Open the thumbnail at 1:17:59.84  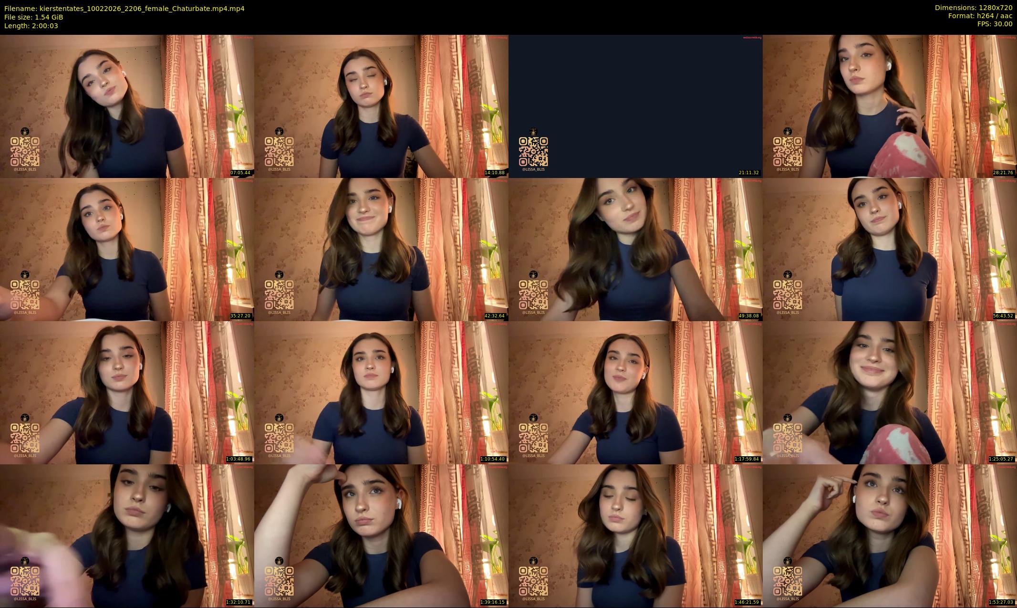635,392
